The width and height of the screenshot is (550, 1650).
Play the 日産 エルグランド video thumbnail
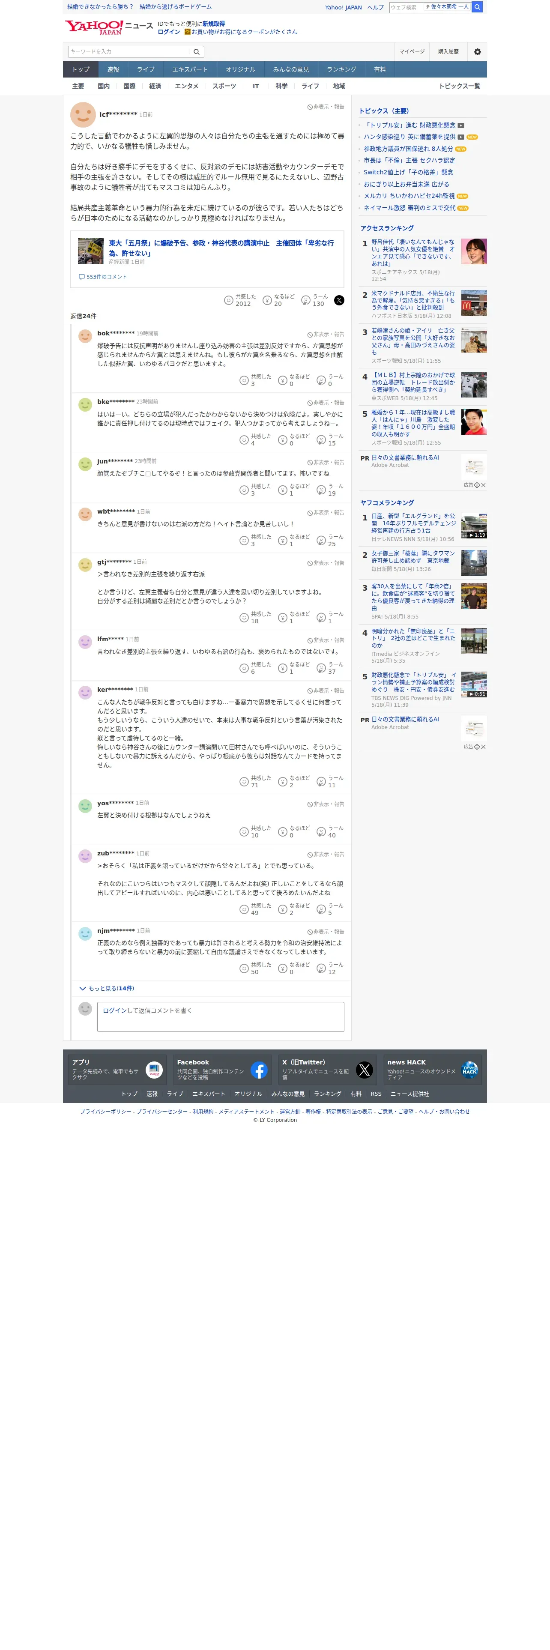tap(474, 526)
